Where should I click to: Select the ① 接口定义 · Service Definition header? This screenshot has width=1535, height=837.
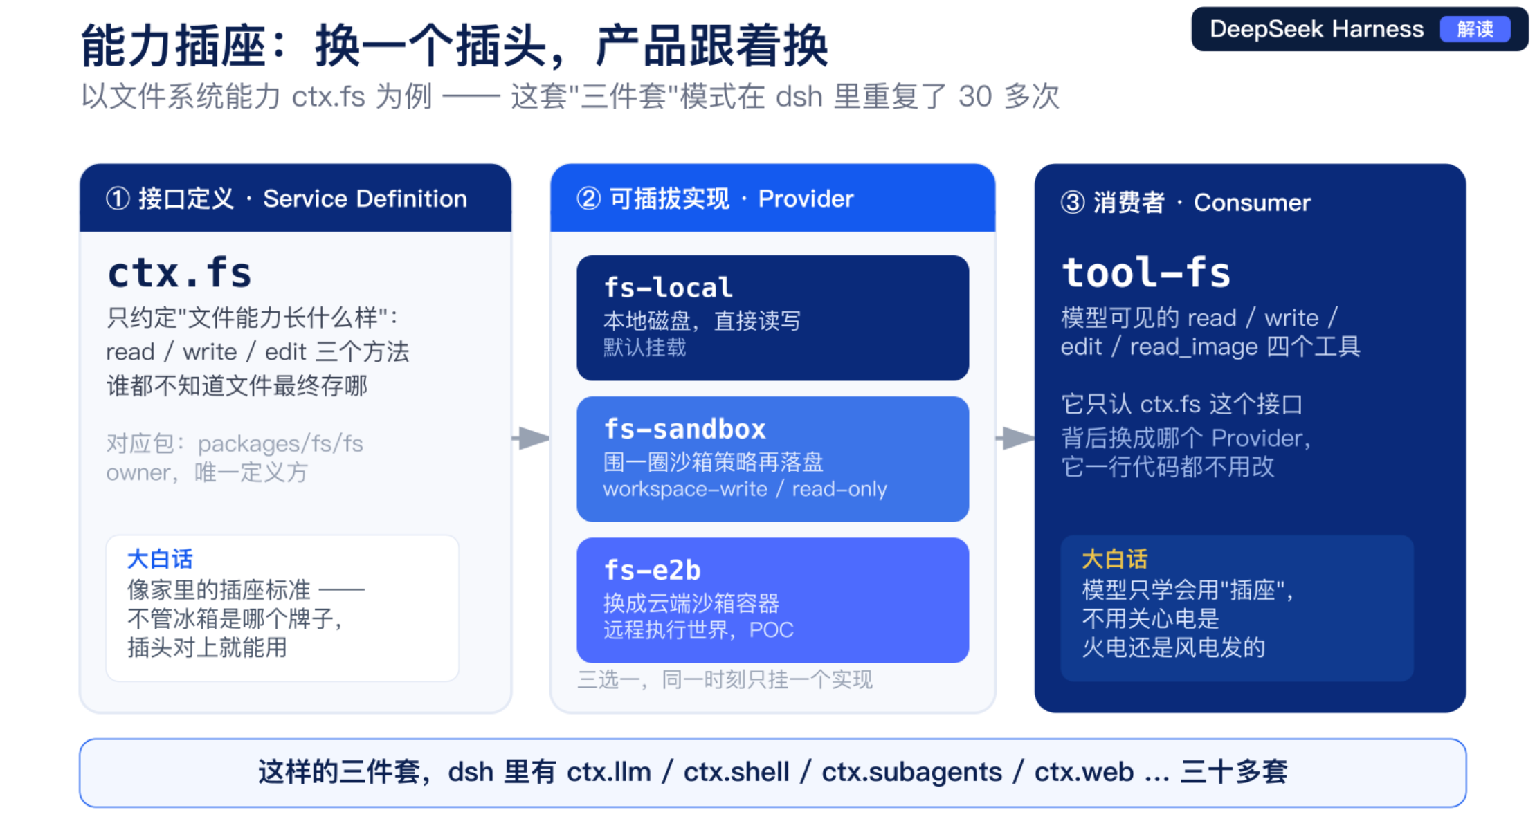point(296,199)
